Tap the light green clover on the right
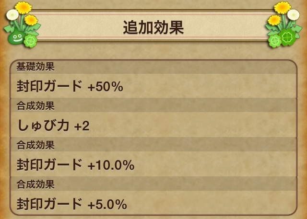Image resolution: width=307 pixels, height=219 pixels. coord(275,41)
